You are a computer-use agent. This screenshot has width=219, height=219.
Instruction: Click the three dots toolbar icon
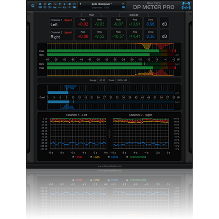[x=59, y=7]
